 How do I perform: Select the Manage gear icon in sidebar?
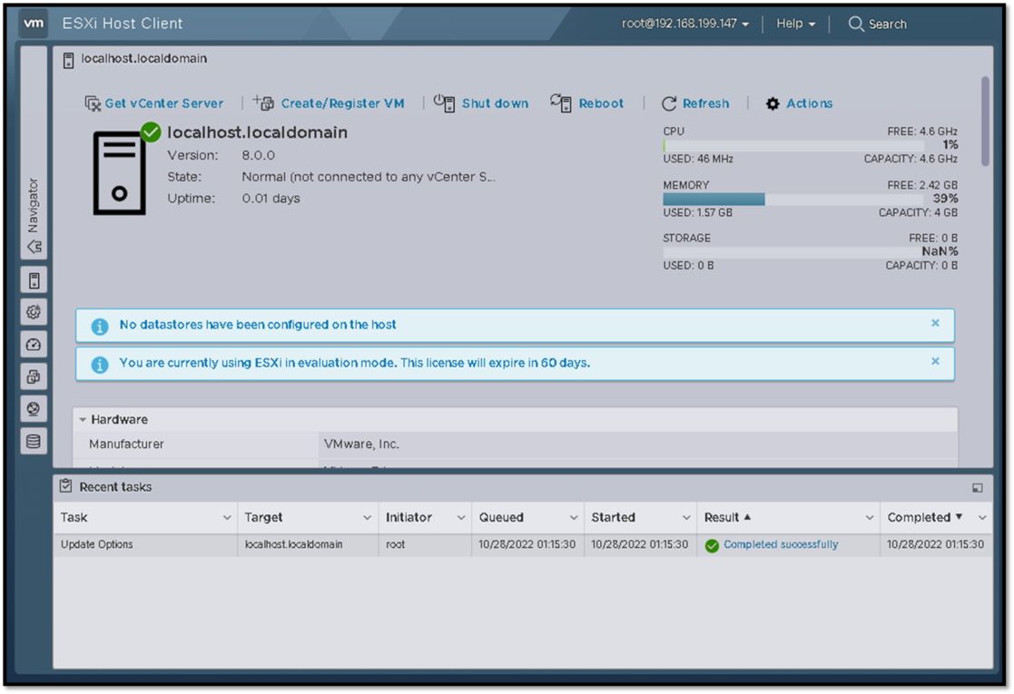pos(34,311)
